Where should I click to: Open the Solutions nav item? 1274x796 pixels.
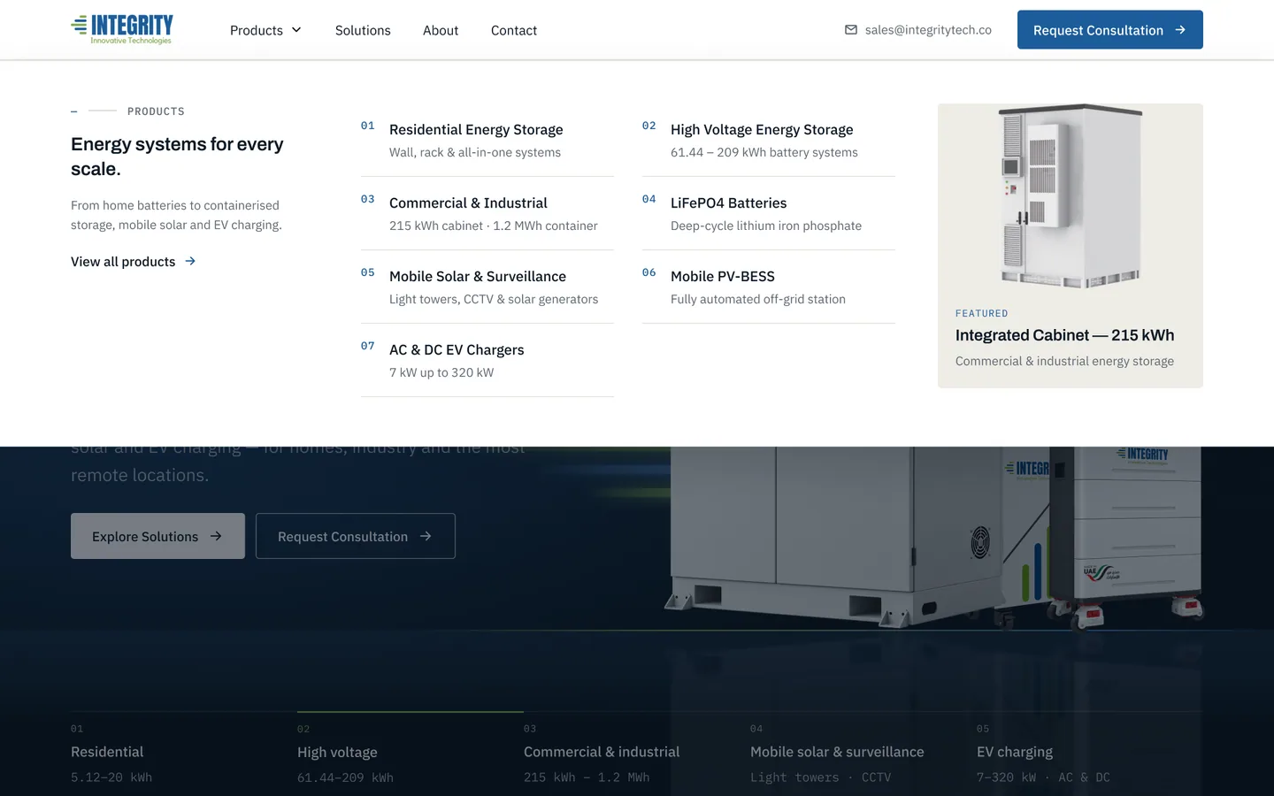click(363, 30)
